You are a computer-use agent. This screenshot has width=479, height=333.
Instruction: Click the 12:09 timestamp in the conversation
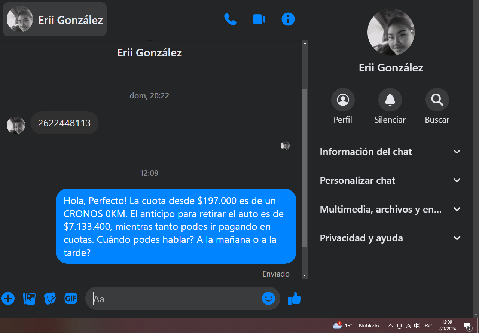coord(149,173)
